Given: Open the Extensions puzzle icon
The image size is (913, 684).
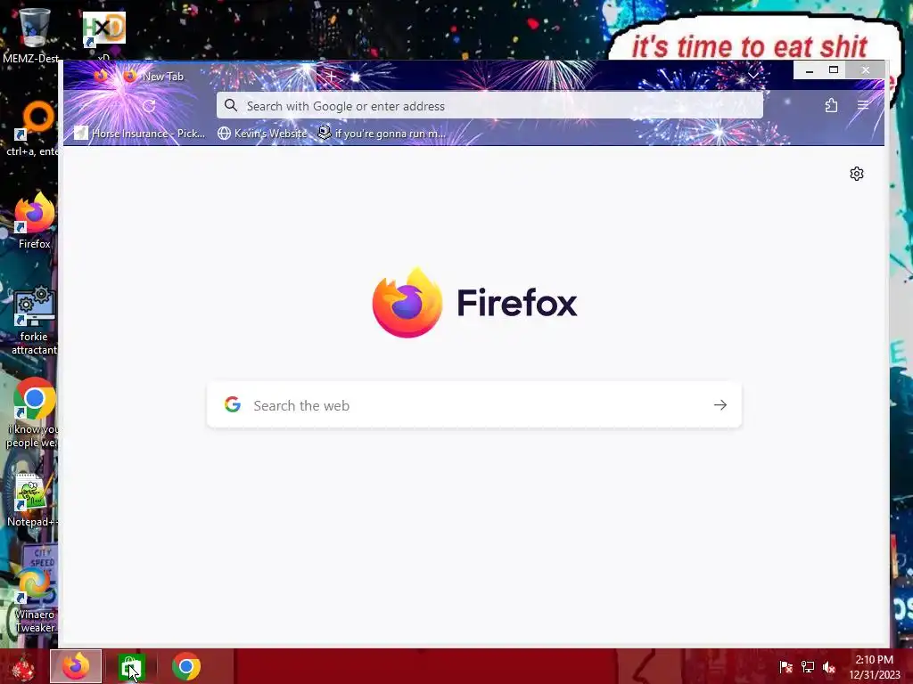Looking at the screenshot, I should coord(832,105).
